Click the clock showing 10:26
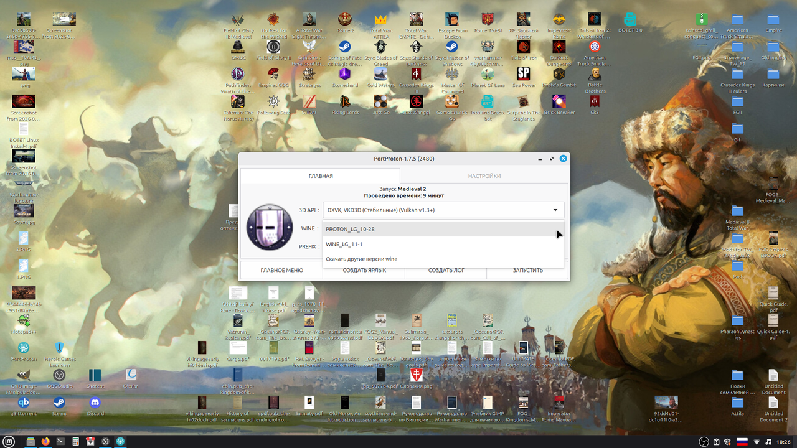The height and width of the screenshot is (448, 797). (x=783, y=441)
